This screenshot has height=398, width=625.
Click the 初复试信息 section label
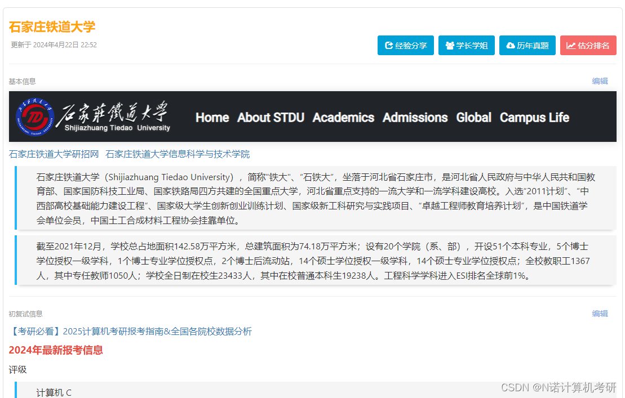click(25, 314)
